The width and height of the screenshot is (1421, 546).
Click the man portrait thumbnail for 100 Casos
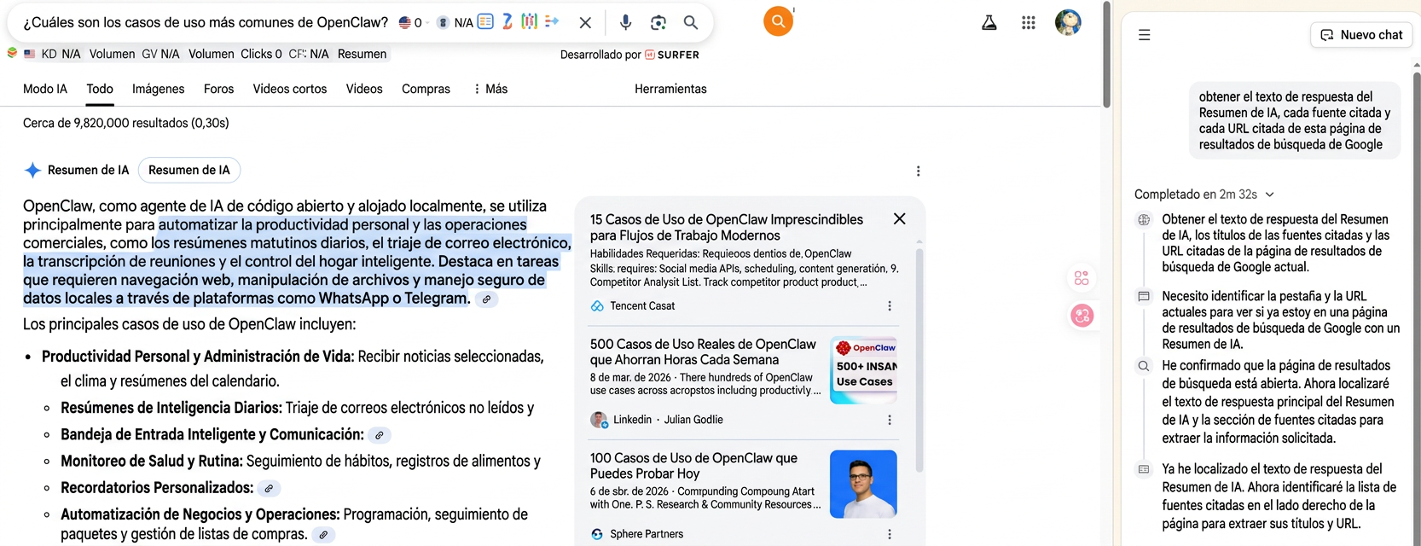(863, 484)
